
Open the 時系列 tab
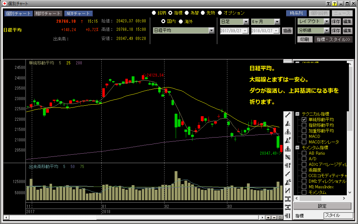297,13
